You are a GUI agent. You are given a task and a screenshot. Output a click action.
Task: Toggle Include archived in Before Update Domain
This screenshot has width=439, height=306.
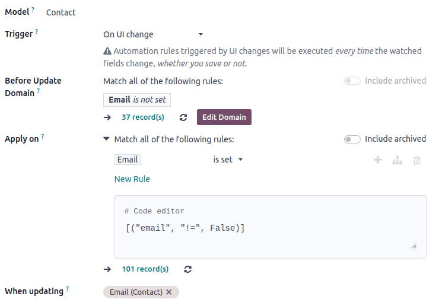pyautogui.click(x=352, y=81)
